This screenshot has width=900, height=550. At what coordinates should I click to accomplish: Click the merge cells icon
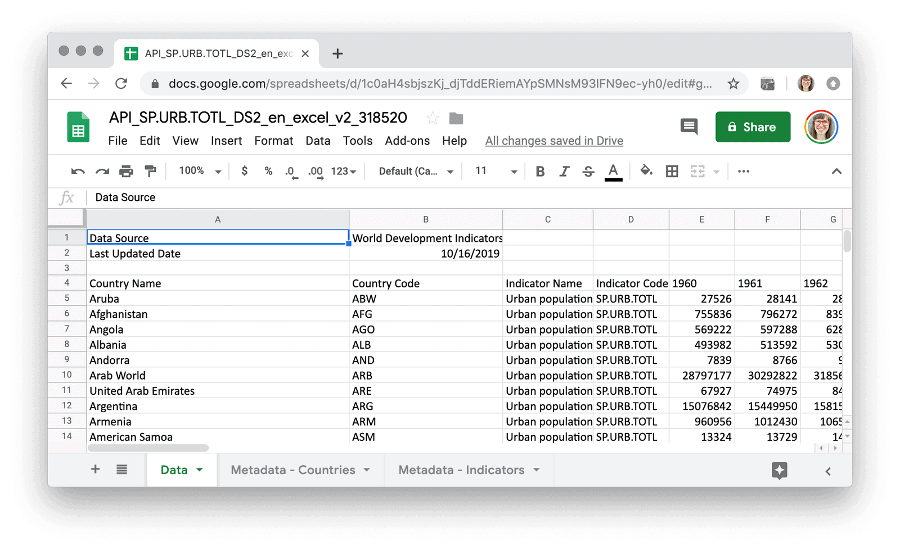pyautogui.click(x=697, y=172)
